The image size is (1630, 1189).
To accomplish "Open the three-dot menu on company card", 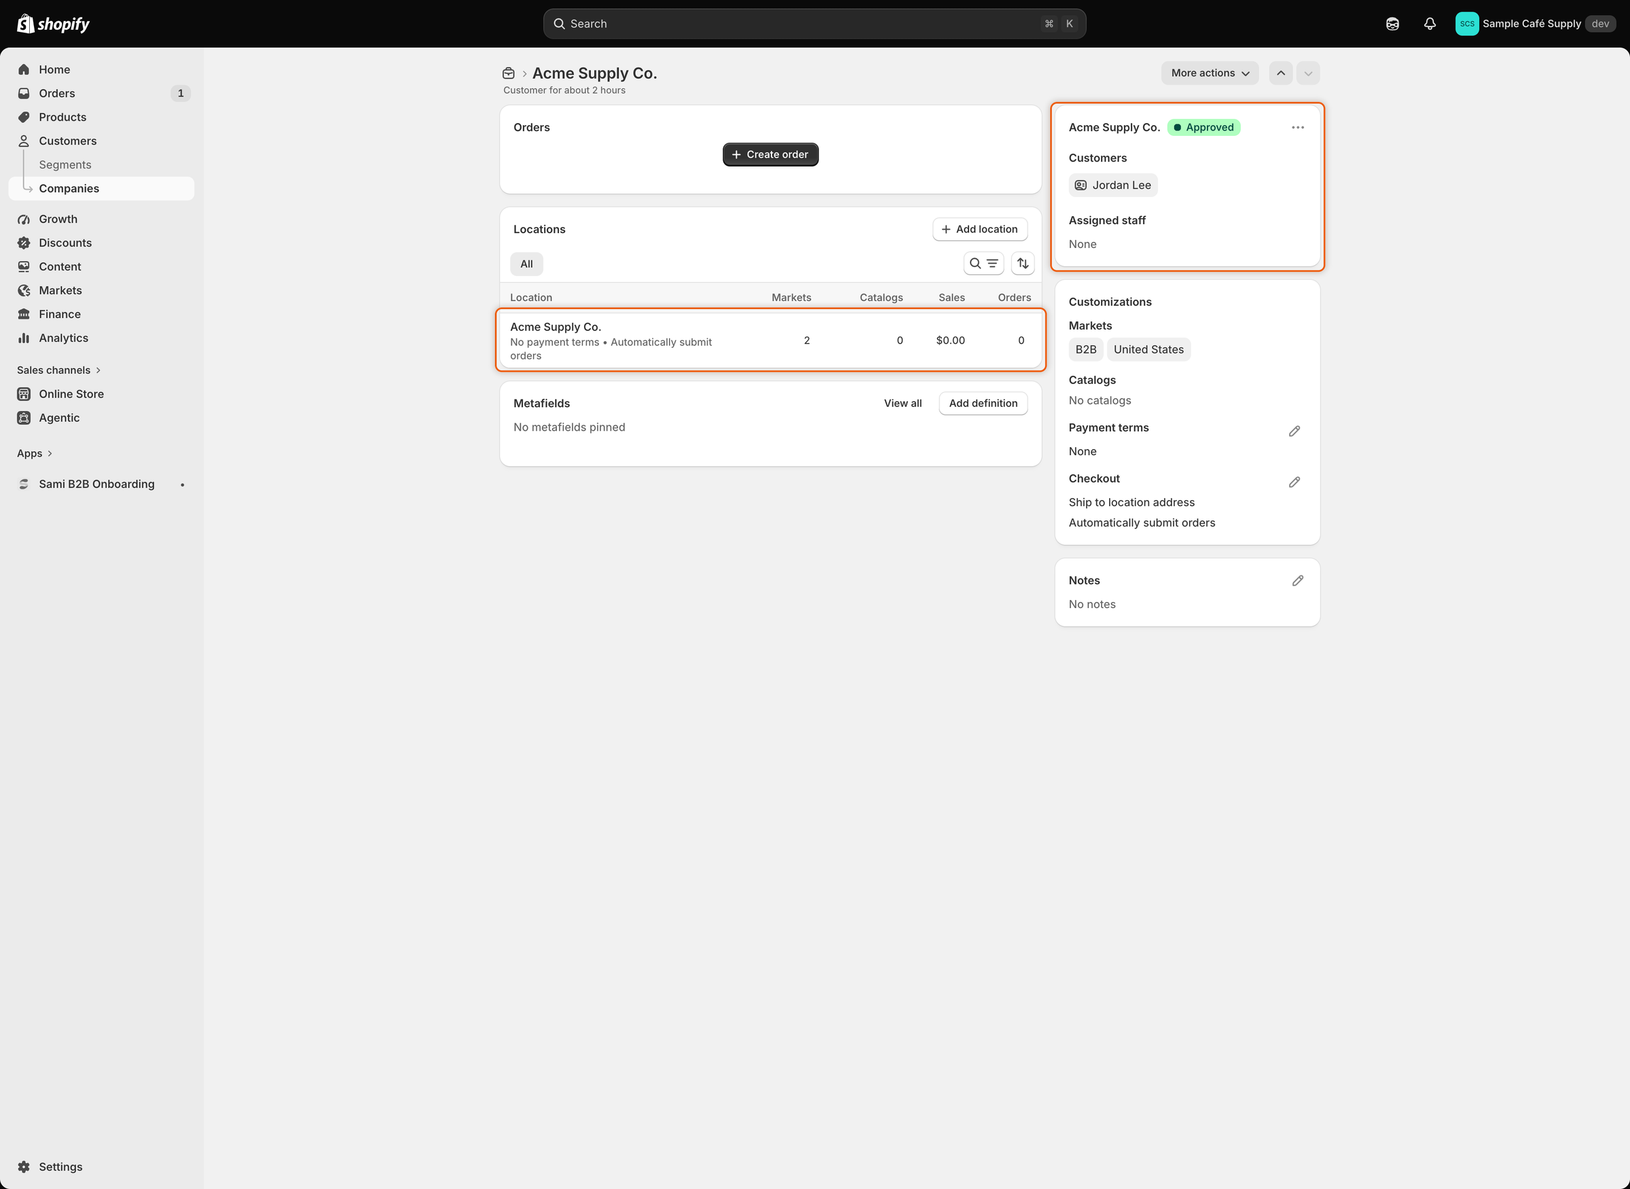I will pos(1298,128).
